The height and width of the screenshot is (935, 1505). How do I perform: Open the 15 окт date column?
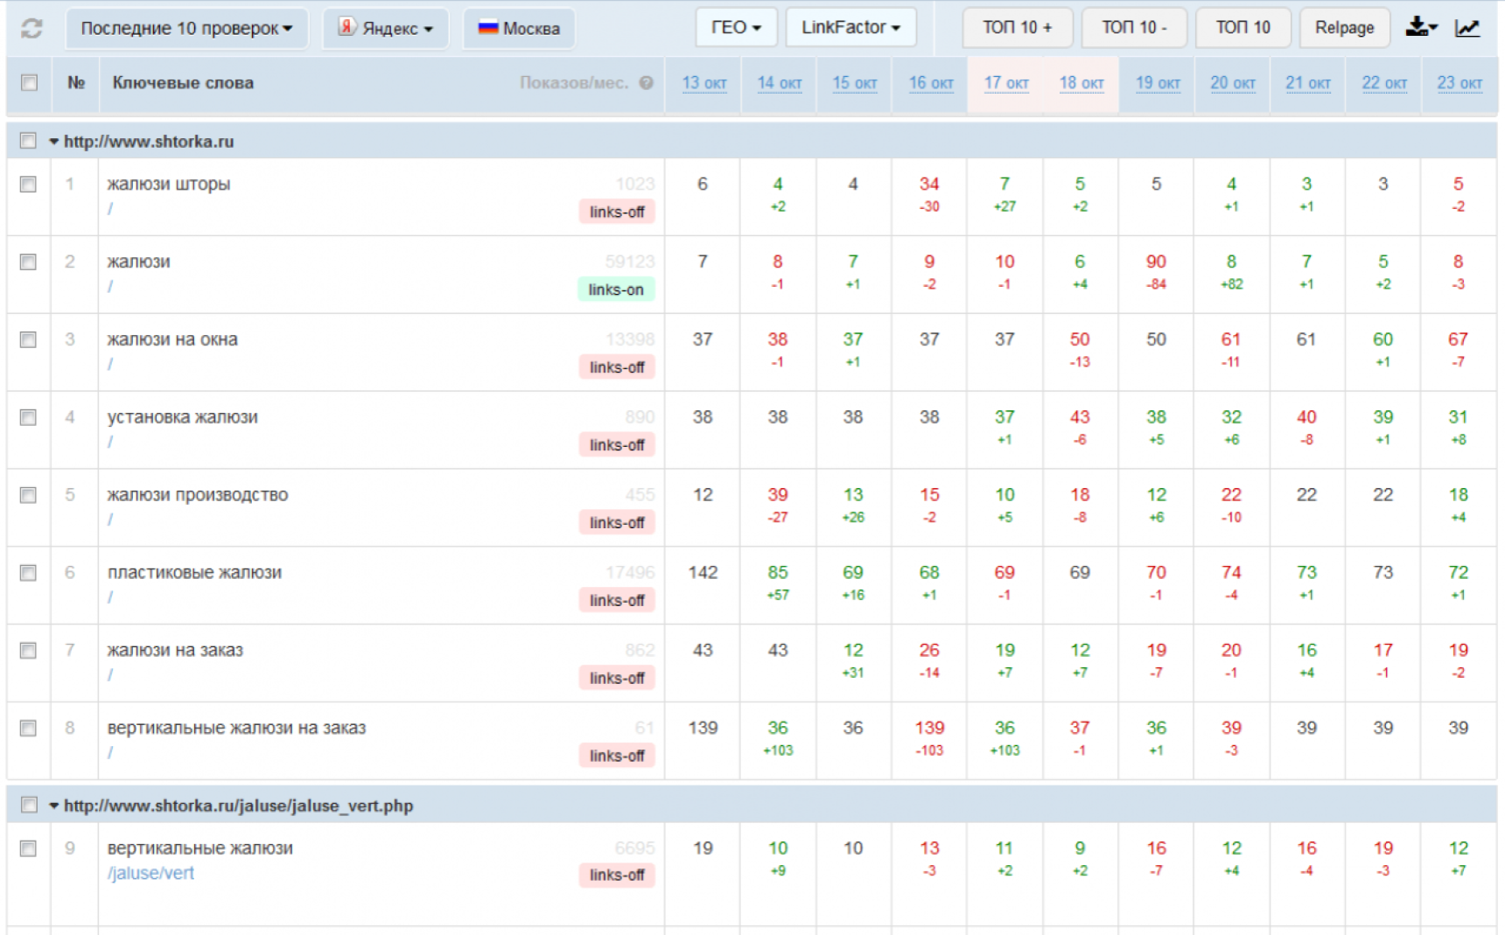coord(855,83)
